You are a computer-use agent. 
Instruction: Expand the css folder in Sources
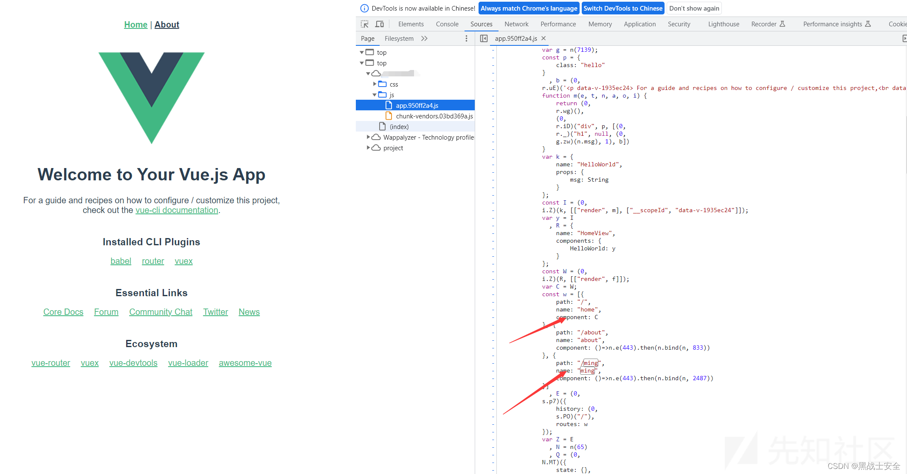373,84
